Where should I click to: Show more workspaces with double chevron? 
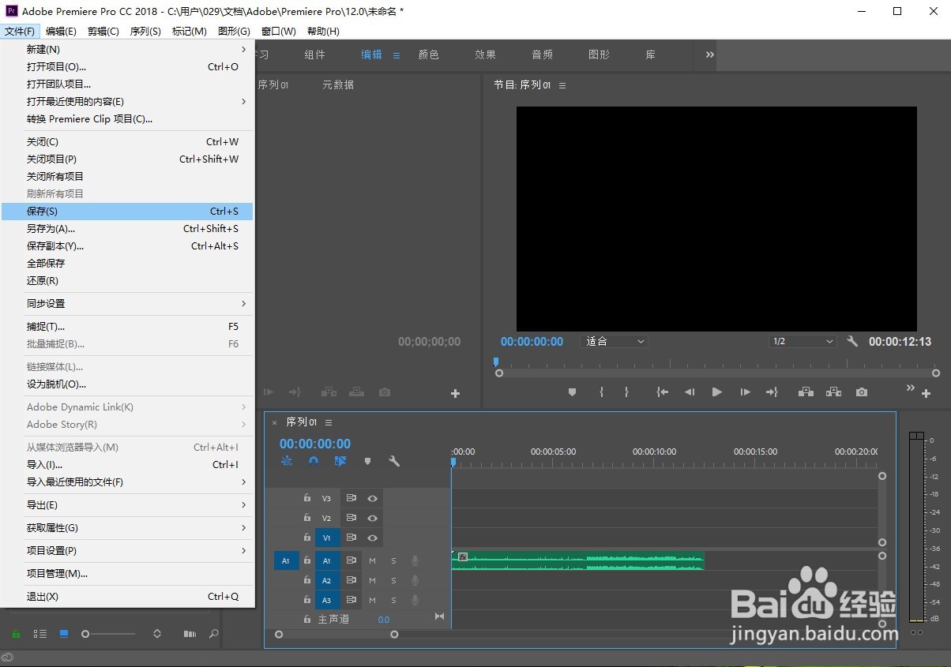click(709, 54)
